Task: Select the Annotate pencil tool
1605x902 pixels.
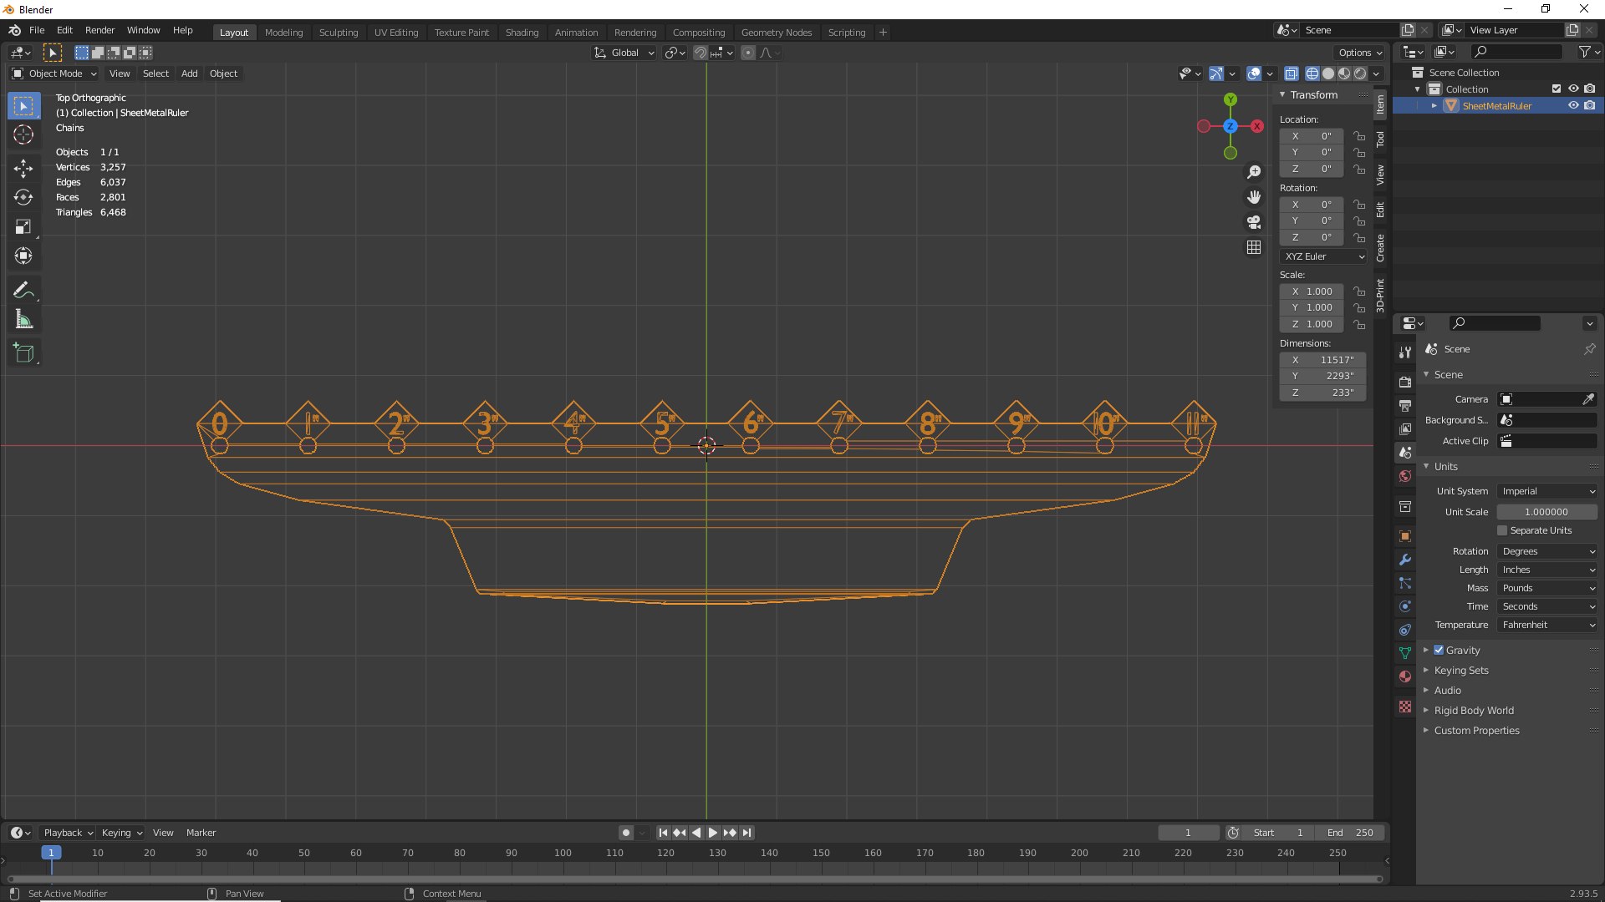Action: [23, 291]
